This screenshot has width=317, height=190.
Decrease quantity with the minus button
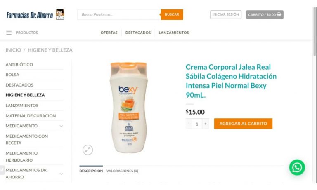[x=189, y=124]
